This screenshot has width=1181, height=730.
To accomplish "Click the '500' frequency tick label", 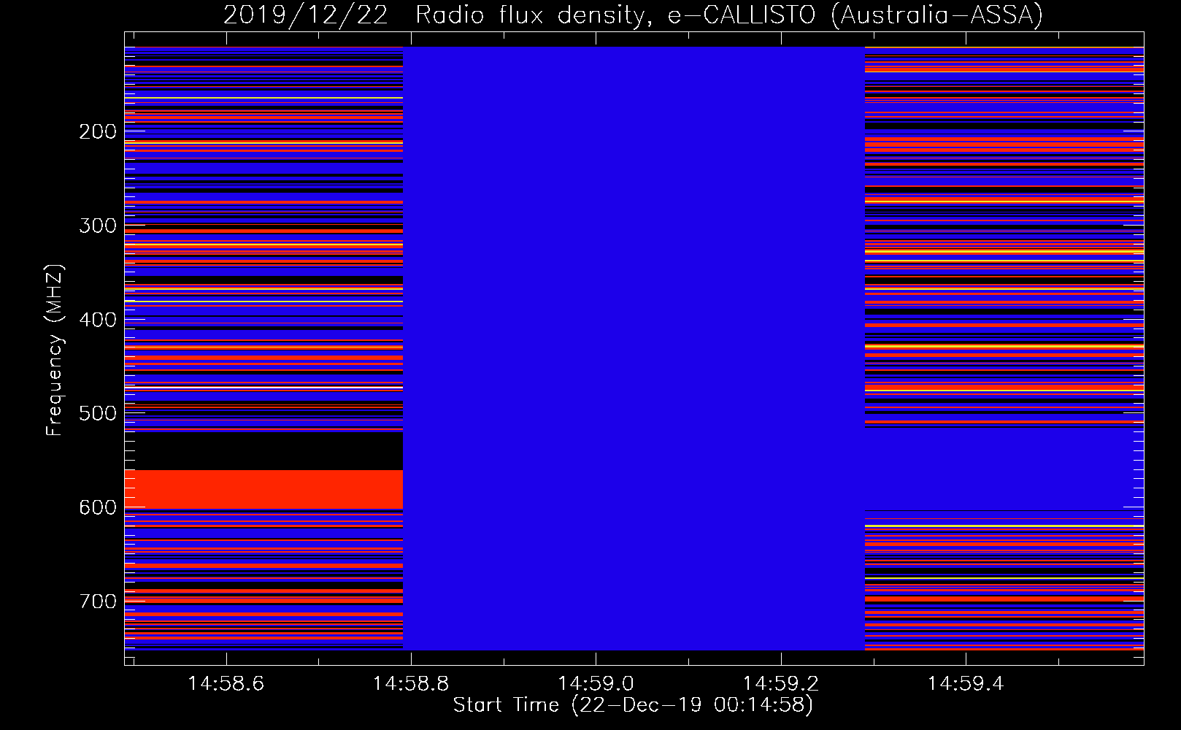I will coord(98,413).
